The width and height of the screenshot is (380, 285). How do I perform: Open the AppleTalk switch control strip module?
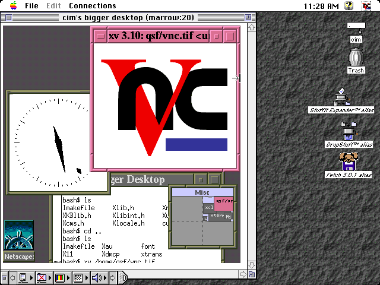23,277
